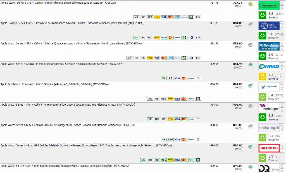Click the Conrad shop logo
Viewport: 286px width, 173px height.
269,67
